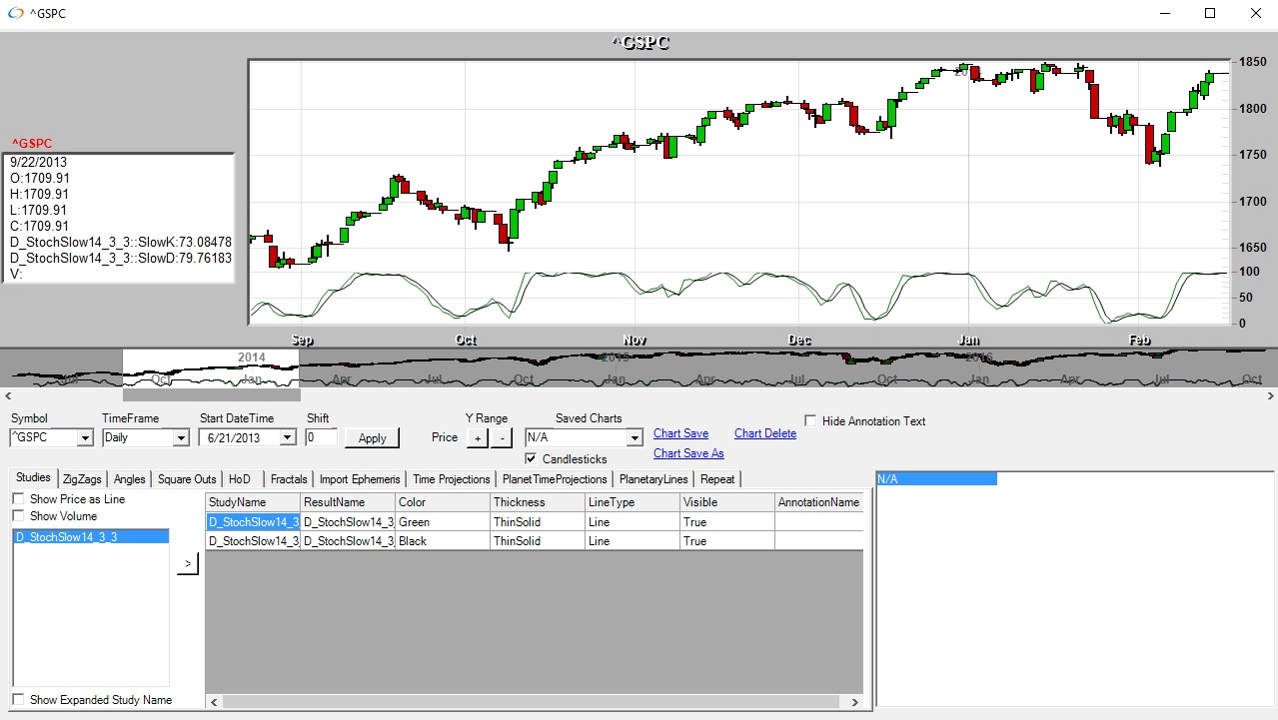Enable Hide Annotation Text option

(811, 421)
